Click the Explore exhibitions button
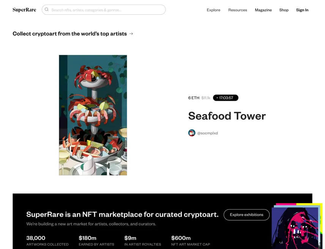This screenshot has width=325, height=249. (246, 215)
